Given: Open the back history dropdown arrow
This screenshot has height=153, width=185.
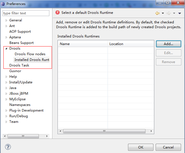Looking at the screenshot, I should (x=163, y=13).
